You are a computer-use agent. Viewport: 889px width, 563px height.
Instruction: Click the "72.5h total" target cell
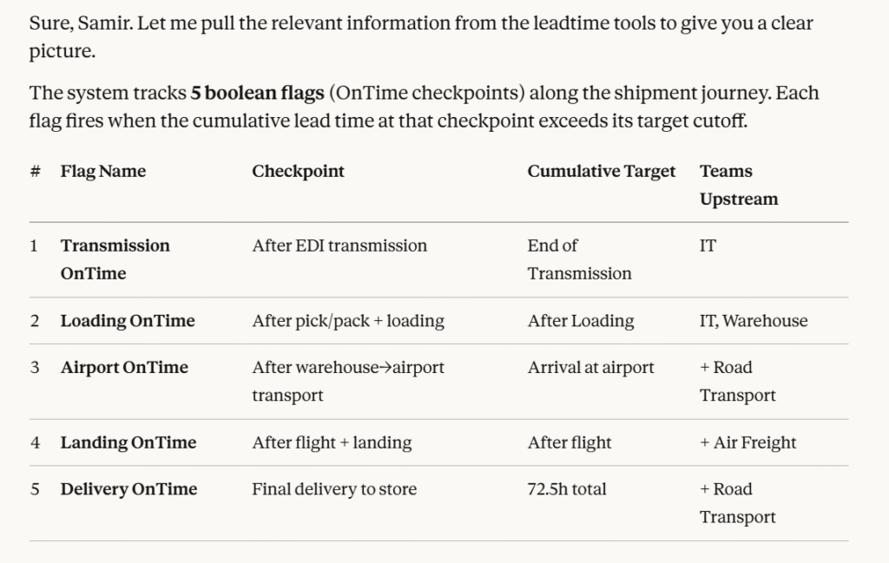(x=566, y=490)
